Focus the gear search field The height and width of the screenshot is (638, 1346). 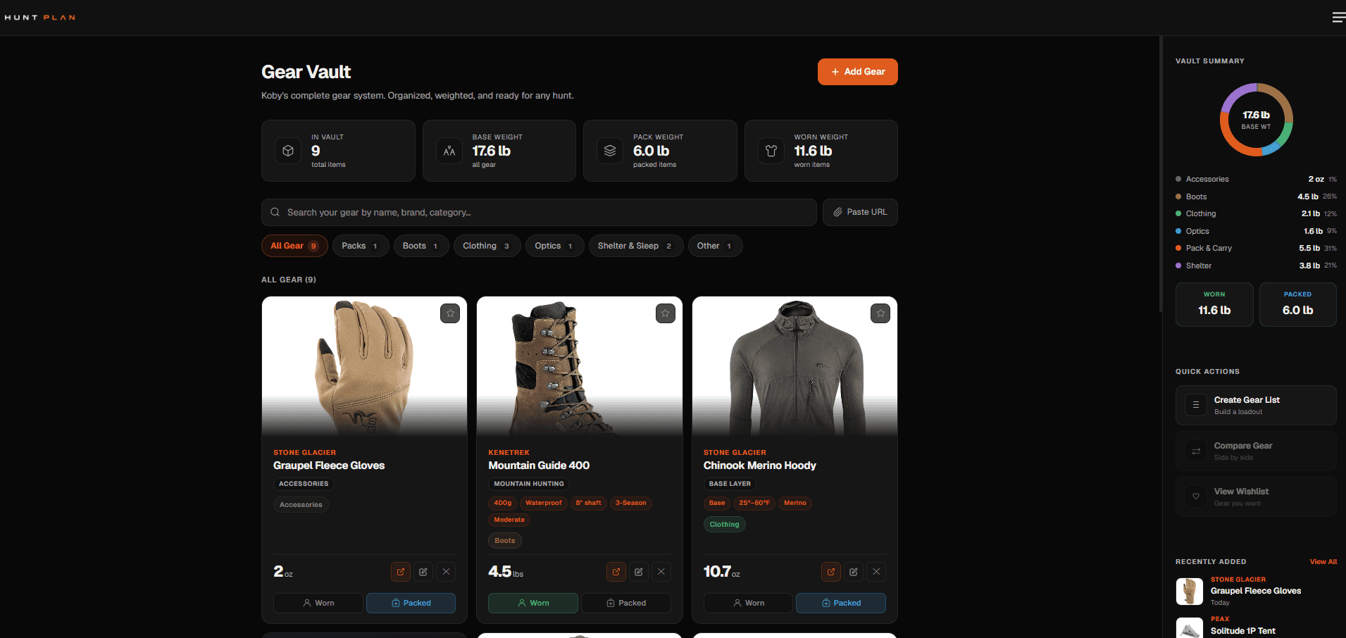pos(539,212)
